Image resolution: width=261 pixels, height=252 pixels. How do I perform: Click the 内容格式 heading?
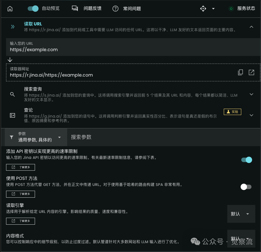(x=15, y=236)
